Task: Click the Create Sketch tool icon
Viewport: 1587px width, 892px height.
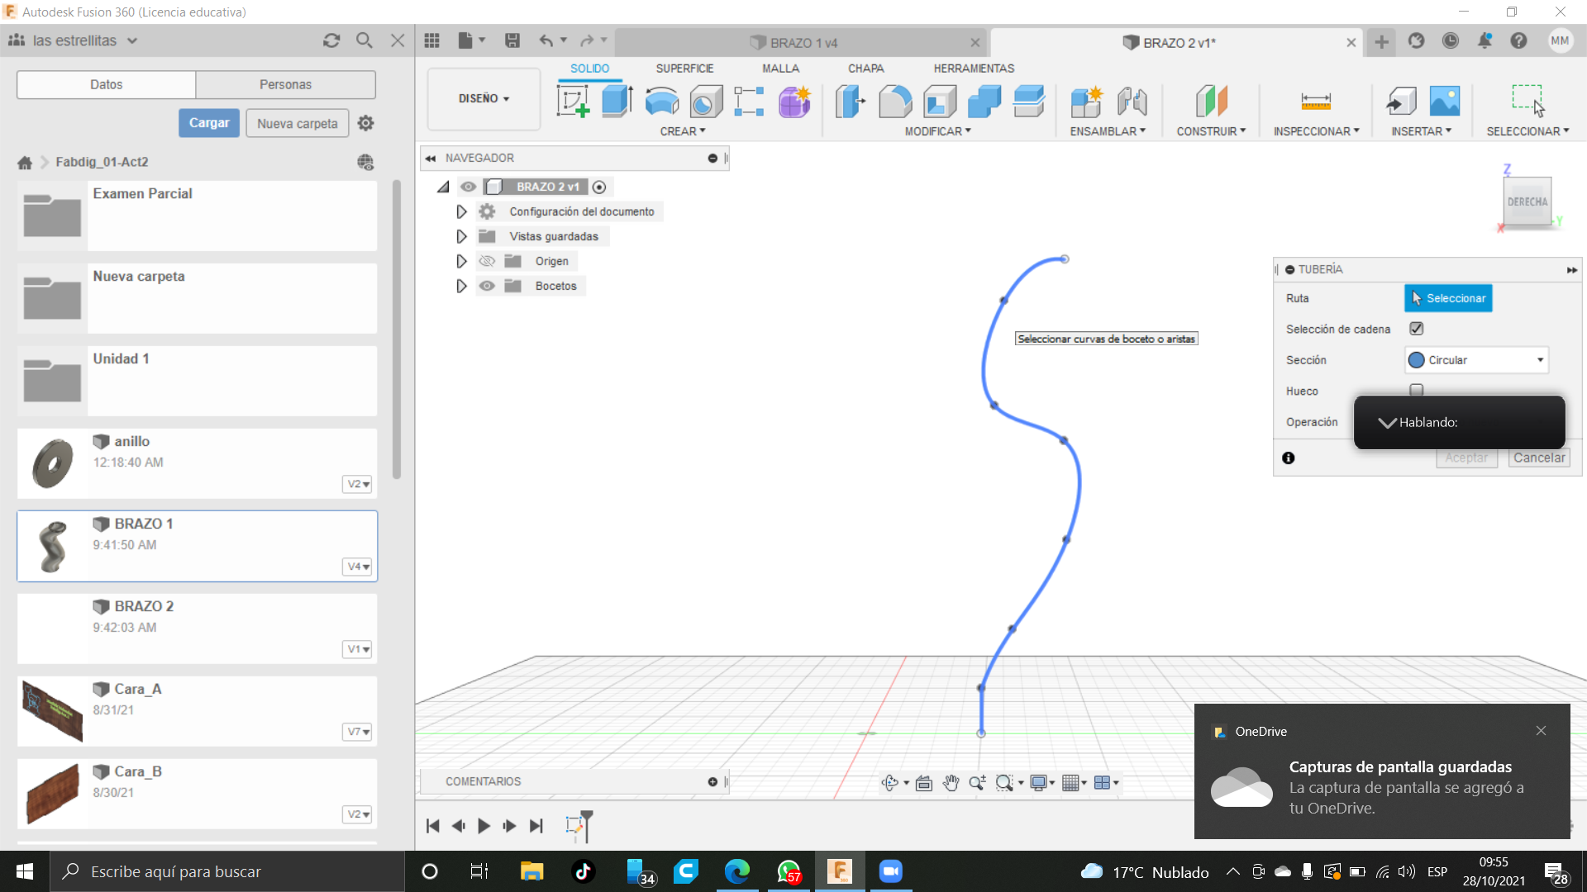Action: (x=573, y=102)
